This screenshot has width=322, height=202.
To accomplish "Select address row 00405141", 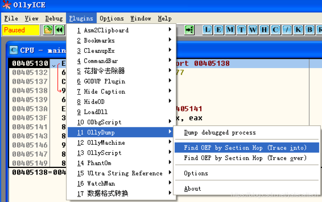I will 30,127.
